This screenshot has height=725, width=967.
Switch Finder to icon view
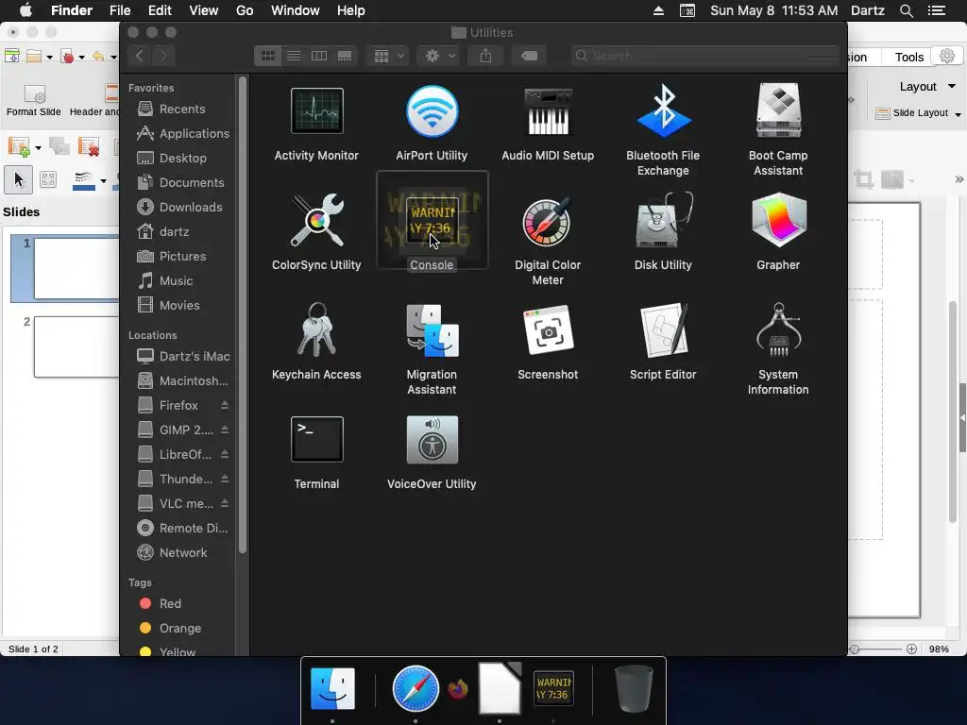point(267,56)
